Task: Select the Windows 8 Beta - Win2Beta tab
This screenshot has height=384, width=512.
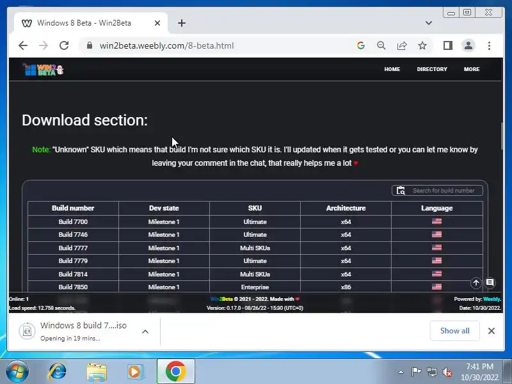Action: click(91, 23)
